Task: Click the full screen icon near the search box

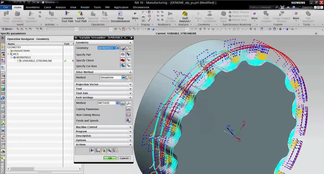Action: (282, 7)
